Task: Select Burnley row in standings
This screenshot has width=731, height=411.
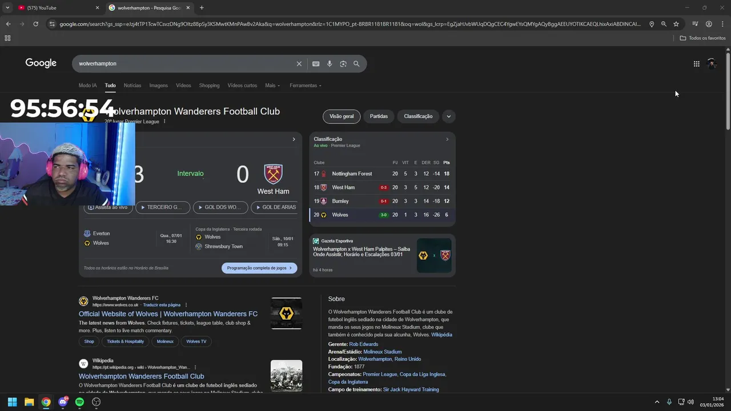Action: (x=382, y=201)
